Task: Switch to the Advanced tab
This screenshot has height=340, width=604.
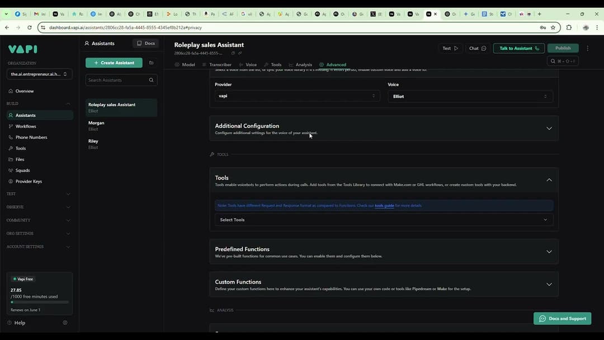Action: 333,65
